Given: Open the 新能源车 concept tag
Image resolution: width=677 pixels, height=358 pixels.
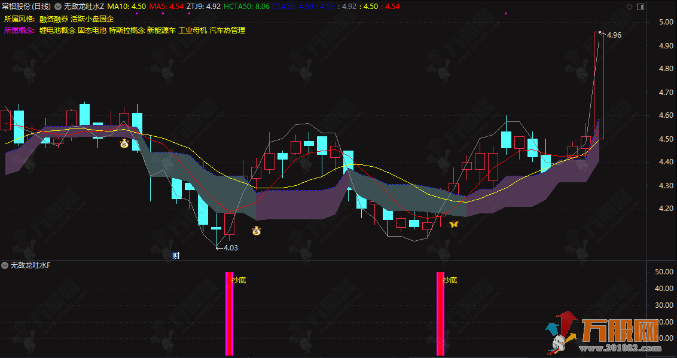Looking at the screenshot, I should [161, 30].
